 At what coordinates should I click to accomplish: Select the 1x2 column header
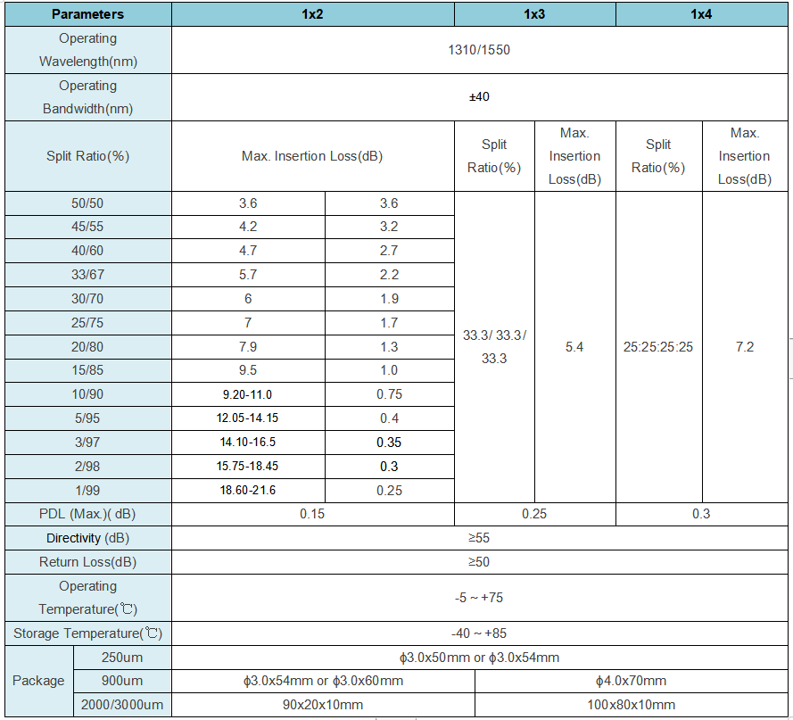[312, 14]
